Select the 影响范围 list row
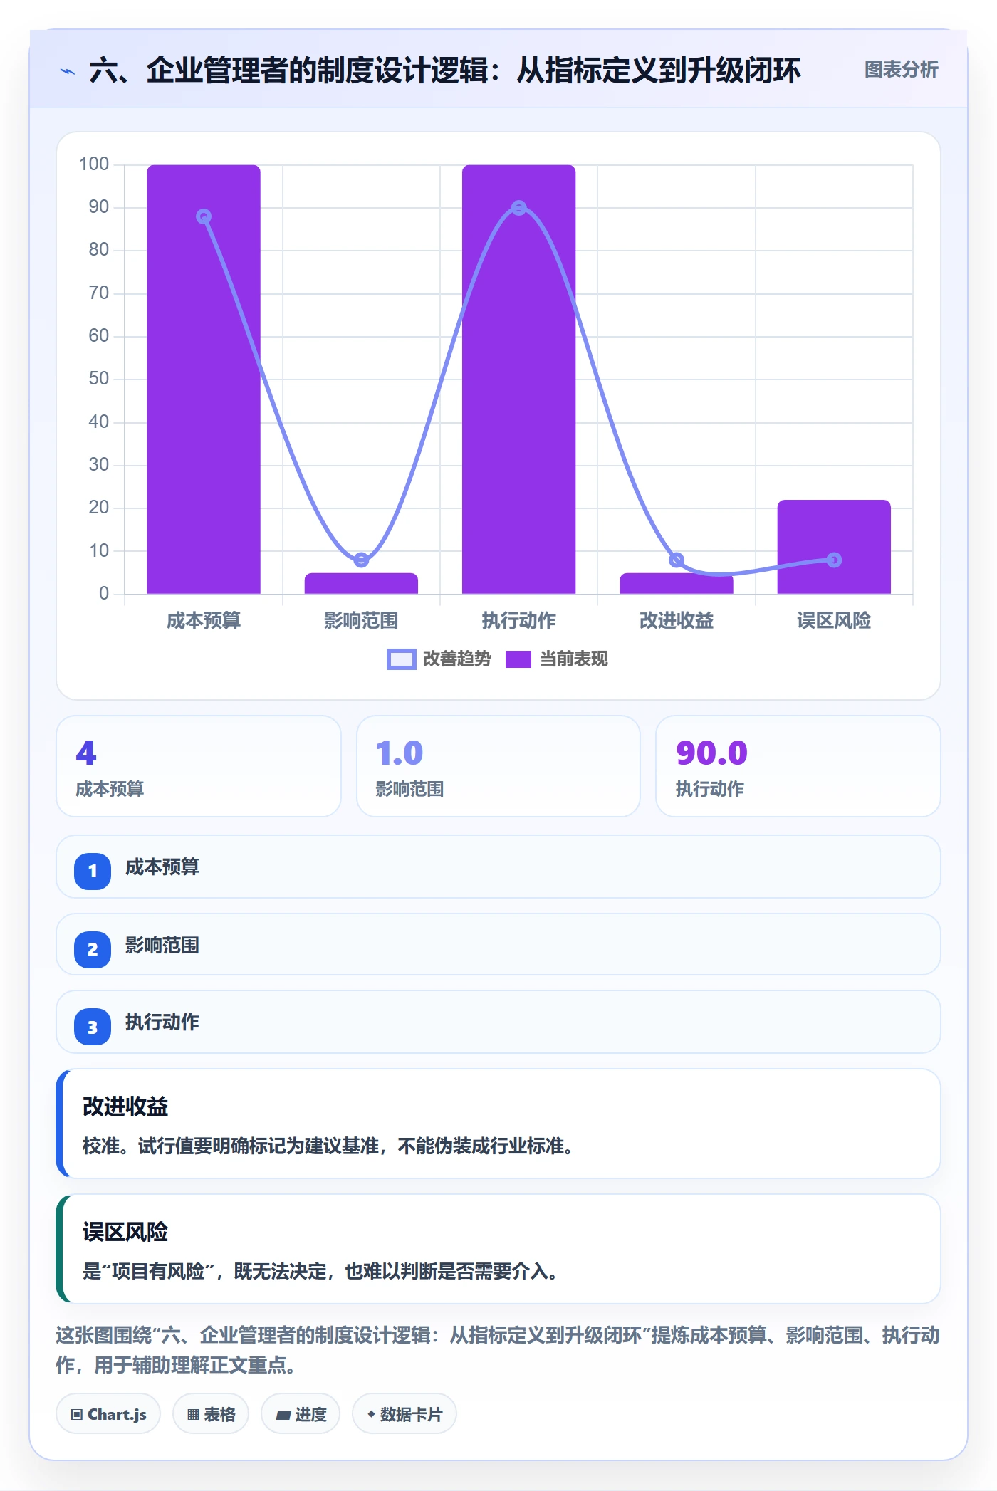This screenshot has width=997, height=1491. [x=499, y=945]
